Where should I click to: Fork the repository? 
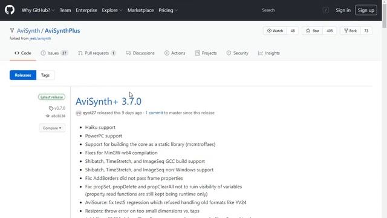pyautogui.click(x=350, y=31)
